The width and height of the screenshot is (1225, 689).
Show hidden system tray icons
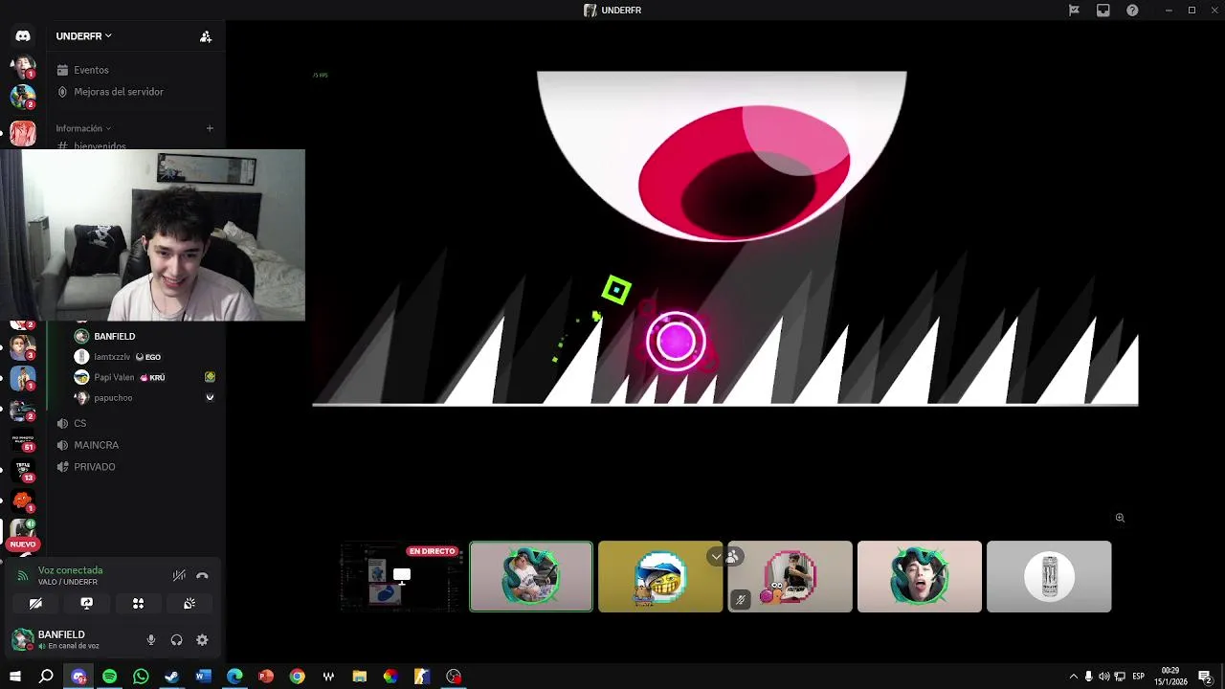point(1073,677)
